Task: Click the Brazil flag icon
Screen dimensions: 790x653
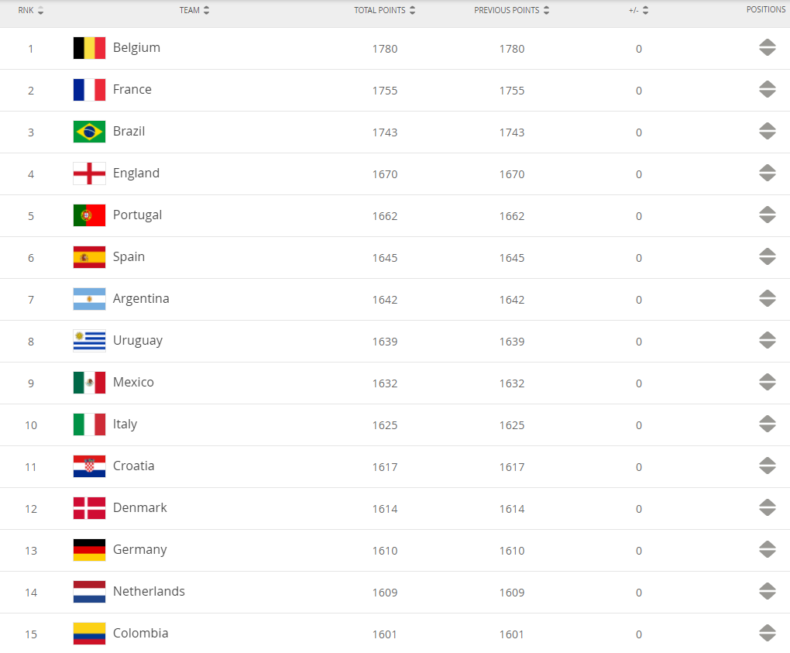Action: (x=89, y=132)
